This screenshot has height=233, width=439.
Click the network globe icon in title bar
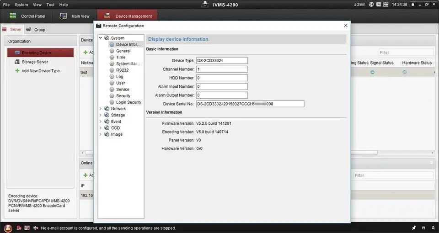click(x=371, y=4)
